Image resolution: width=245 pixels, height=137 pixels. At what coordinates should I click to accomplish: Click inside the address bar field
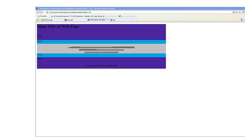[139, 12]
